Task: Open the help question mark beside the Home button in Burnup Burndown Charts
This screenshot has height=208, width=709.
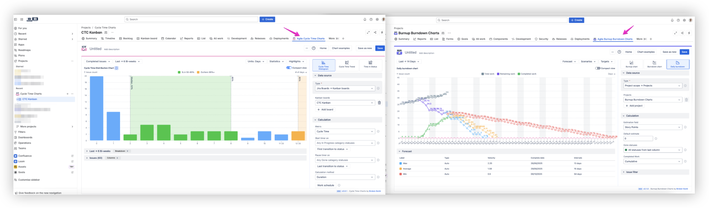Action: click(619, 52)
